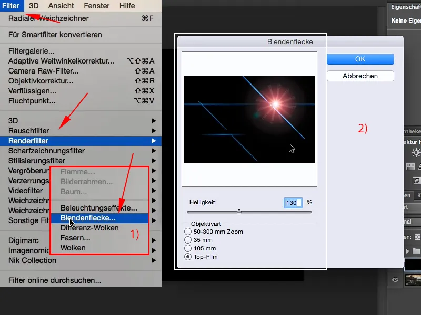Select the black layer thumbnail
Viewport: 421px width, 315px height.
pos(413,265)
